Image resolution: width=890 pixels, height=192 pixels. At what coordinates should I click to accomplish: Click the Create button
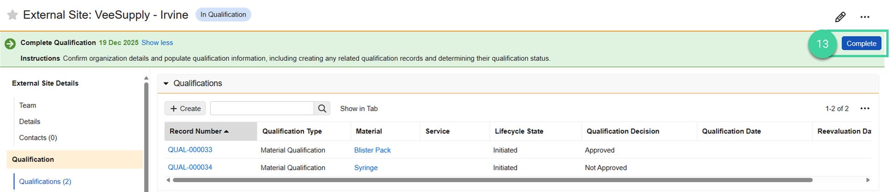(185, 108)
